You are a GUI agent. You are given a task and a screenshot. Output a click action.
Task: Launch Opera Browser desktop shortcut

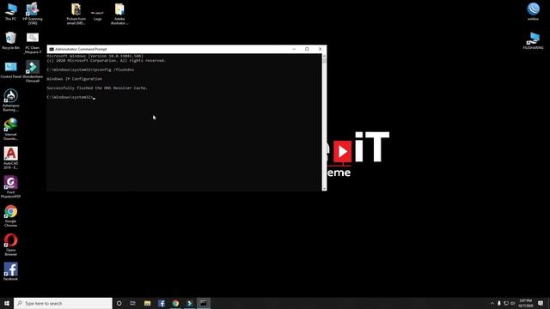pyautogui.click(x=11, y=245)
